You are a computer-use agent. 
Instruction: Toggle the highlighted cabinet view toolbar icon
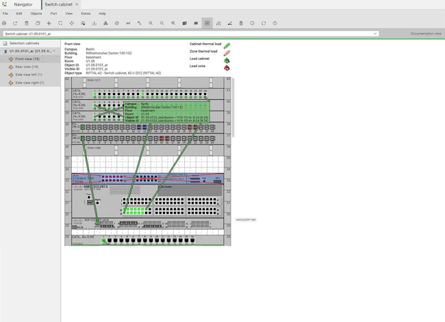[207, 23]
